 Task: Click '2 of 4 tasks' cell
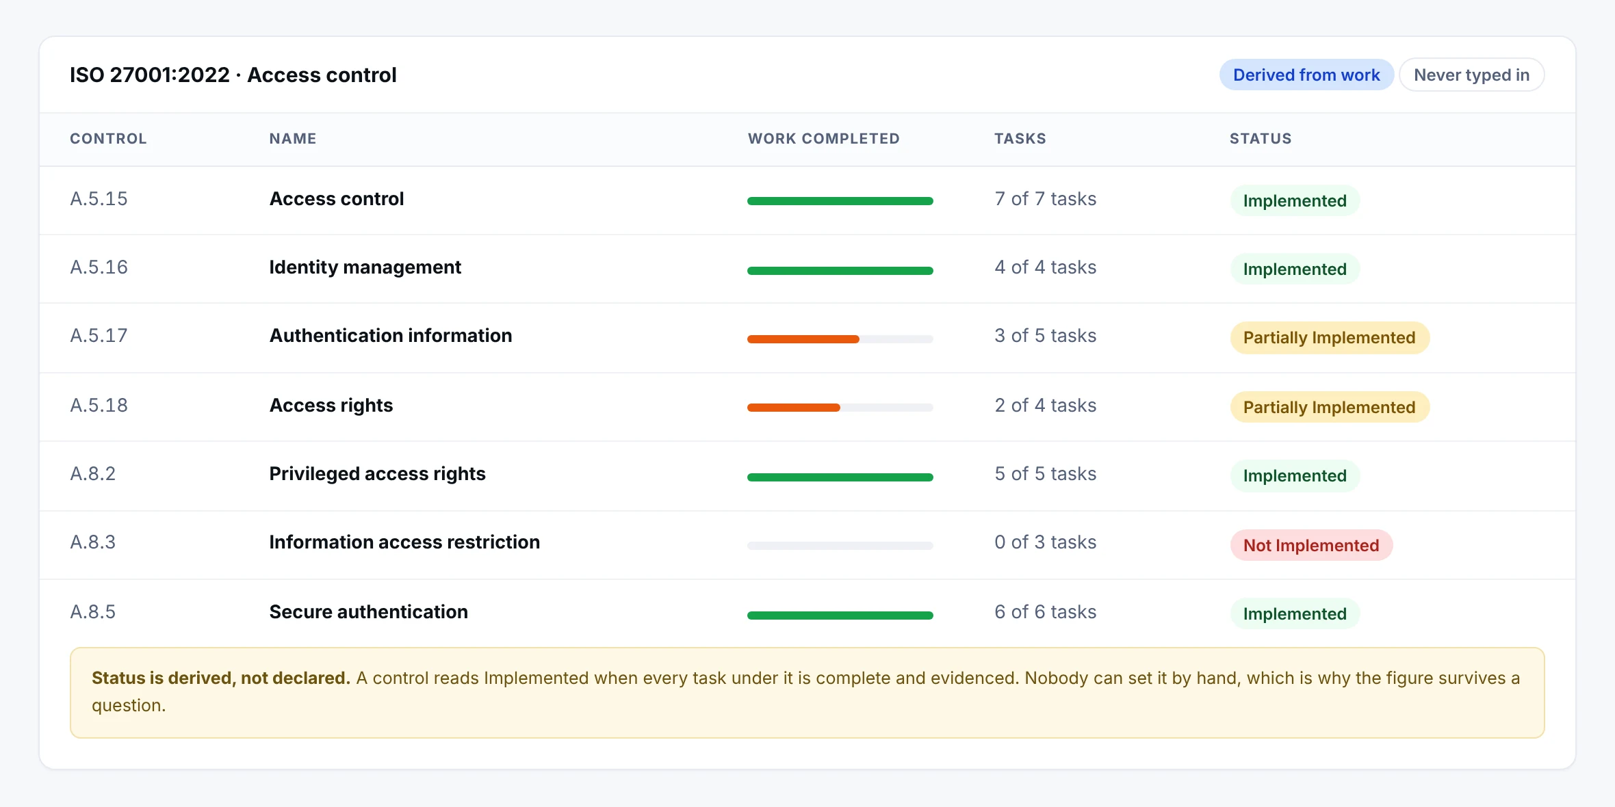(1045, 406)
